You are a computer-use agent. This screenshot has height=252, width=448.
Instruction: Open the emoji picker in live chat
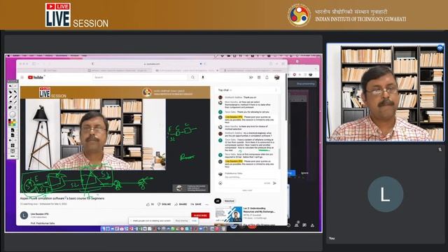click(220, 183)
